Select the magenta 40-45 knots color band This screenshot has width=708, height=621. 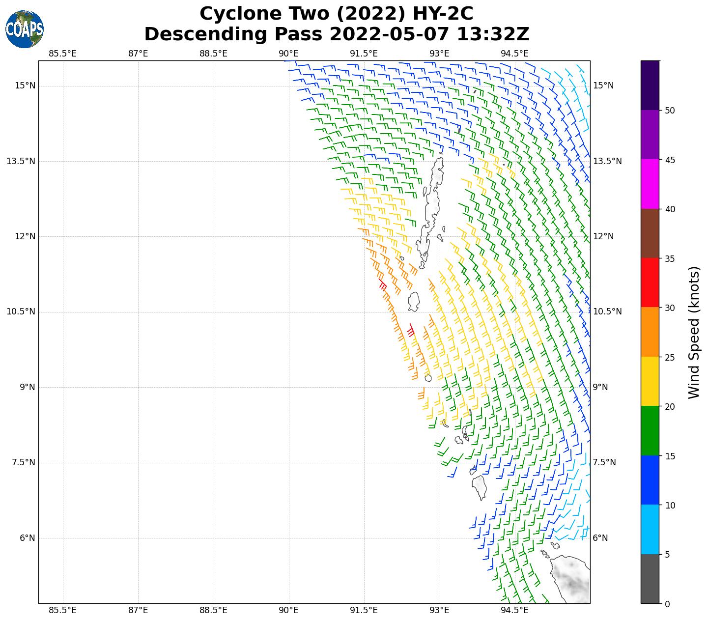tap(650, 184)
